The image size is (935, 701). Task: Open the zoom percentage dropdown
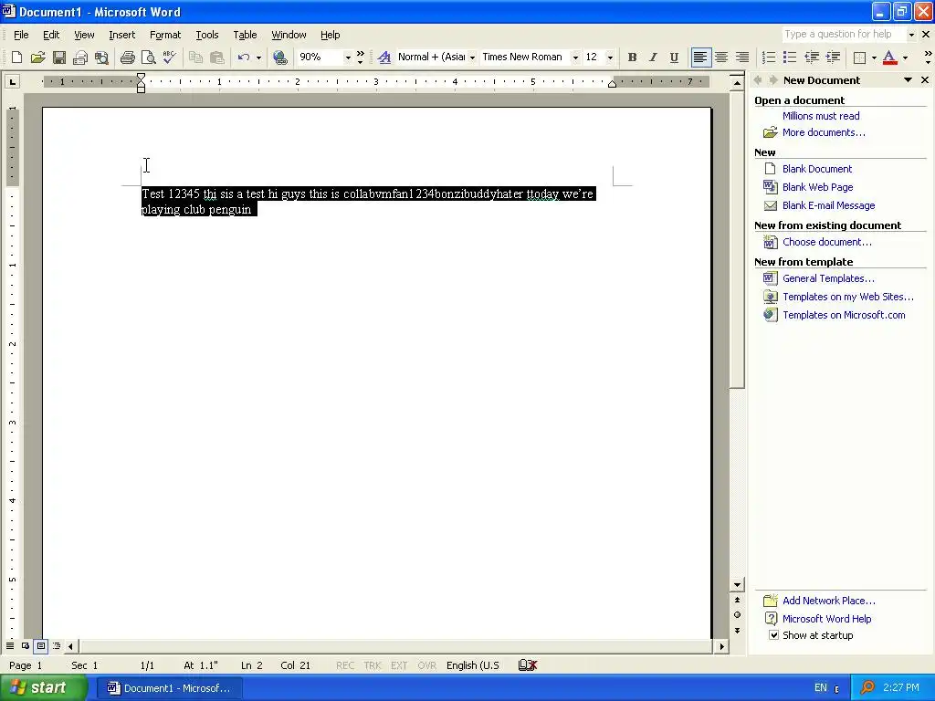(348, 58)
